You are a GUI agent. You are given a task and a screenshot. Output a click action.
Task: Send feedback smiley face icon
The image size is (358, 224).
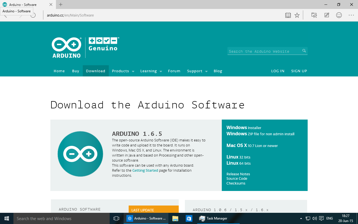point(339,15)
